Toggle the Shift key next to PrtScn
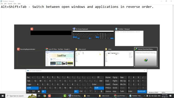This screenshot has width=174, height=98. pos(99,88)
